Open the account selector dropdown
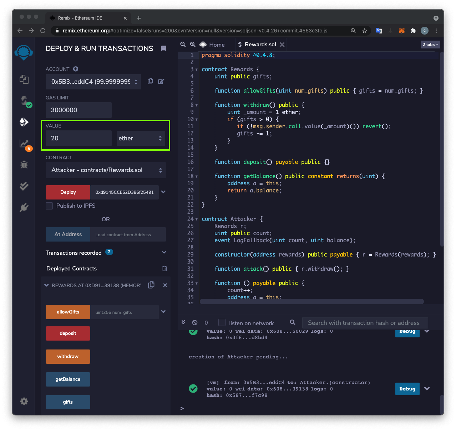The image size is (456, 430). pyautogui.click(x=93, y=82)
